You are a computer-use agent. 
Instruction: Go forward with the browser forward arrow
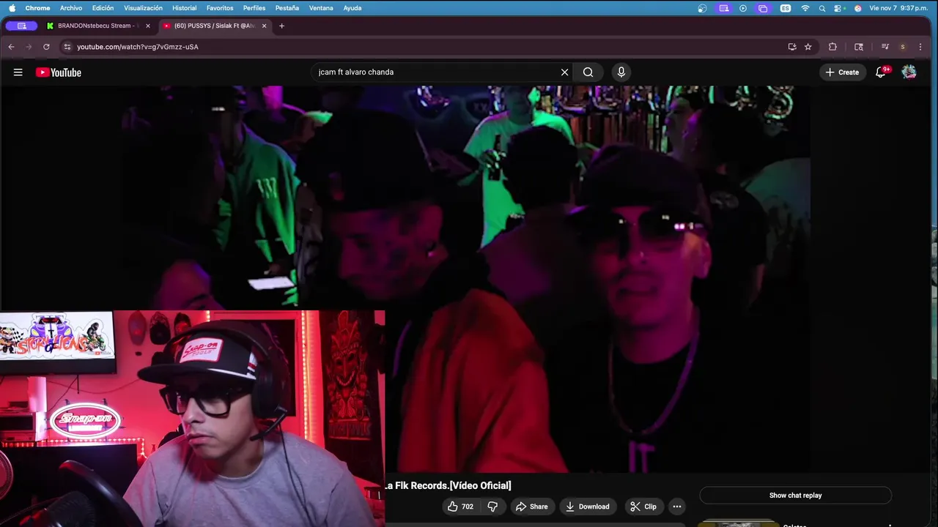(29, 47)
